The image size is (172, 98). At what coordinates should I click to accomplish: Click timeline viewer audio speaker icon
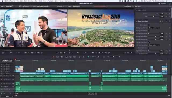(x=78, y=53)
